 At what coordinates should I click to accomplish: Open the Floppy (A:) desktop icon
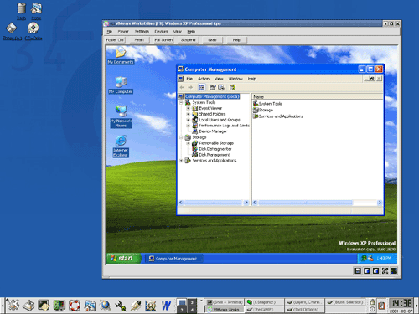click(12, 32)
